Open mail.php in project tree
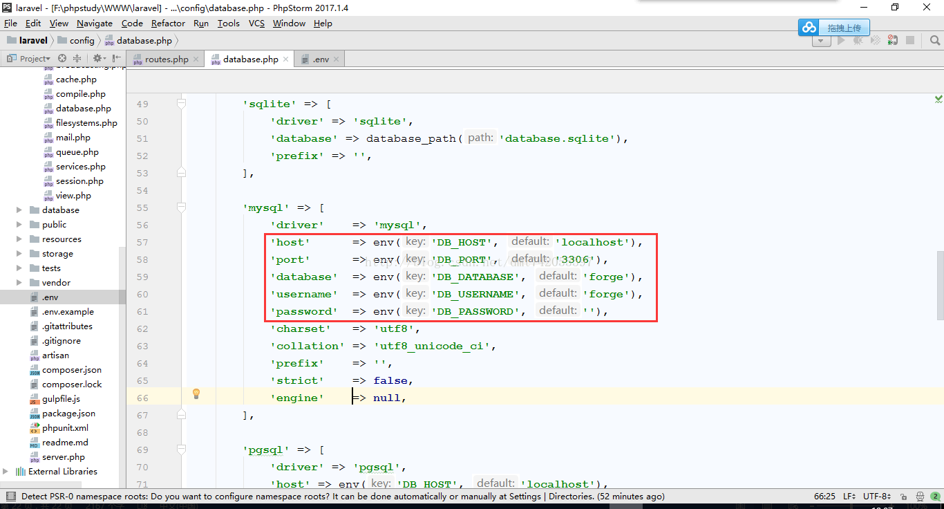 [x=67, y=138]
